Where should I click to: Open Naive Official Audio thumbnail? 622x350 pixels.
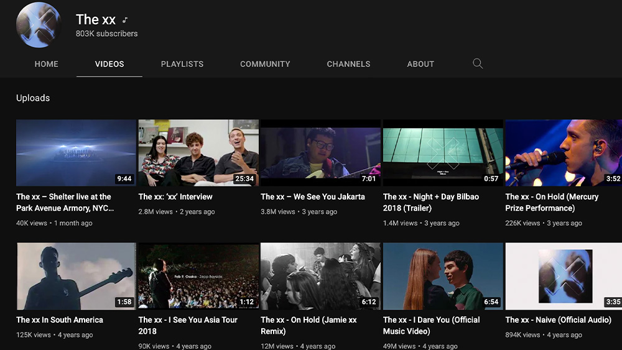[x=564, y=276]
